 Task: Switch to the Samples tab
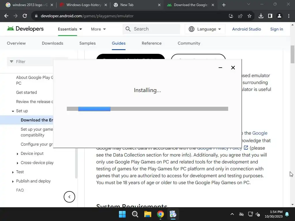88,43
